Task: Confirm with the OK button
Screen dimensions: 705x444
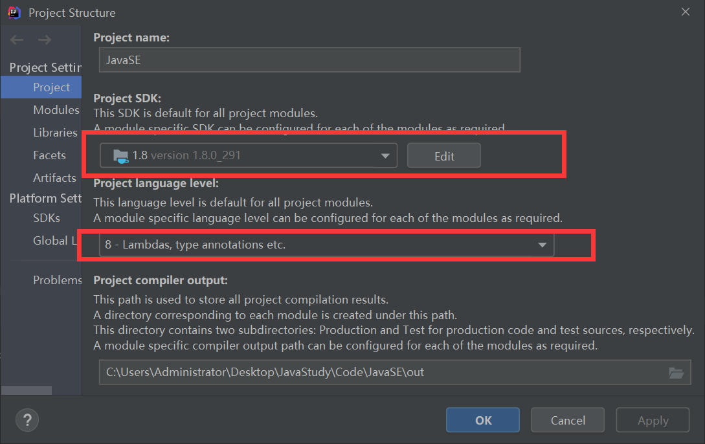Action: click(x=483, y=420)
